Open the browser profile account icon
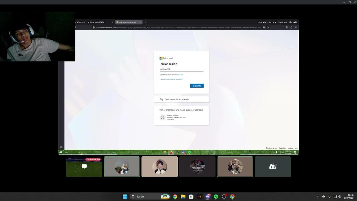The width and height of the screenshot is (357, 201). click(x=287, y=27)
